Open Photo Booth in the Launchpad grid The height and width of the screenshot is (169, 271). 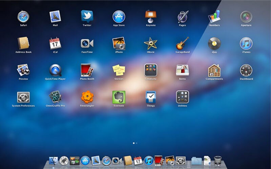(x=87, y=70)
